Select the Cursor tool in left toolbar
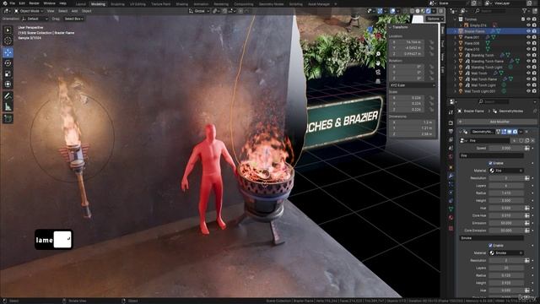The width and height of the screenshot is (540, 304). 8,41
